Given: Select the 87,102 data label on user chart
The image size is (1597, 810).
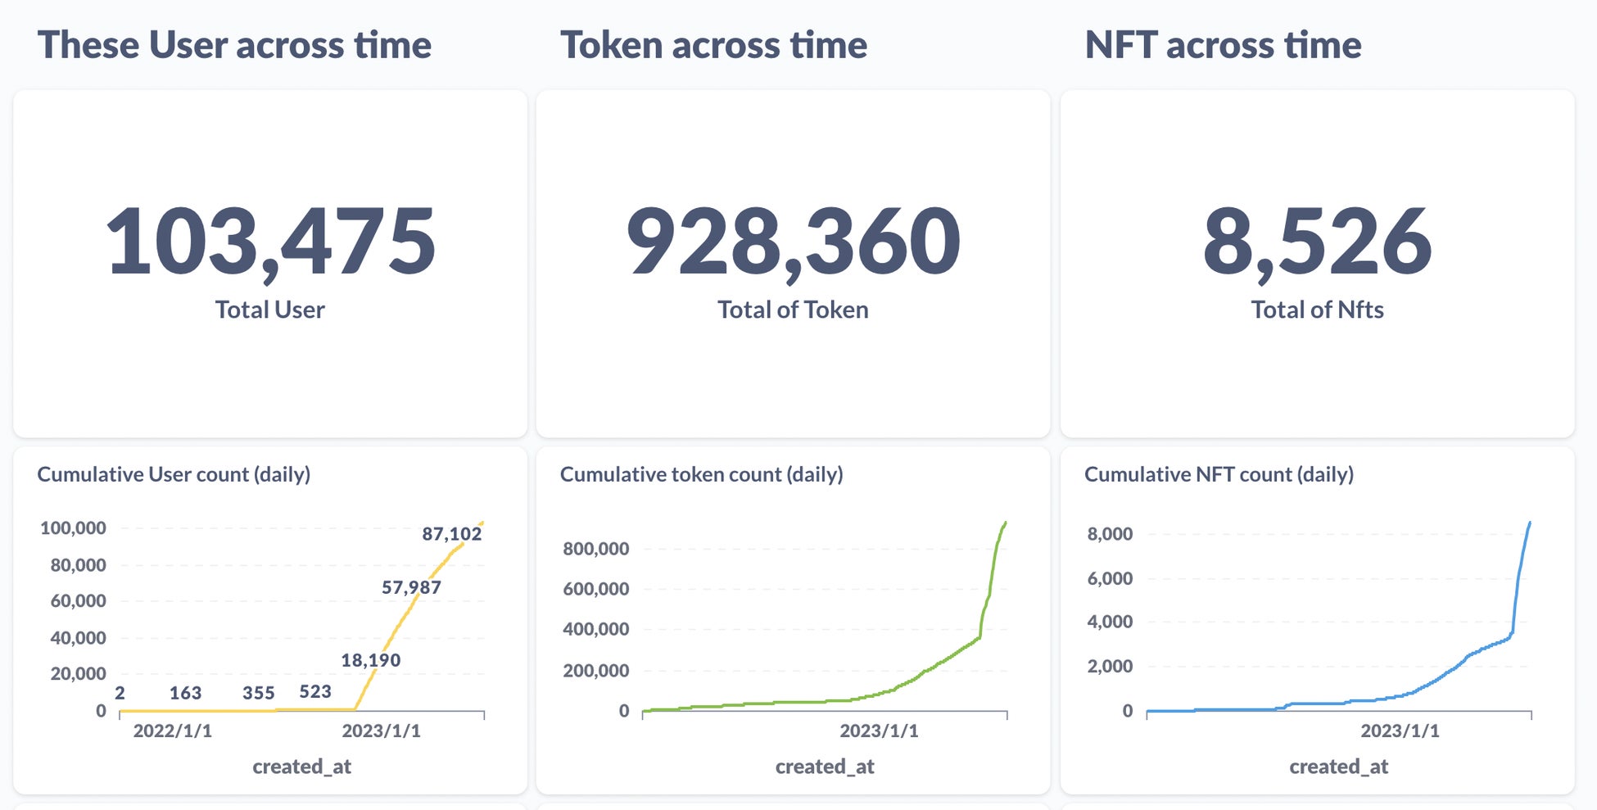Looking at the screenshot, I should [452, 534].
